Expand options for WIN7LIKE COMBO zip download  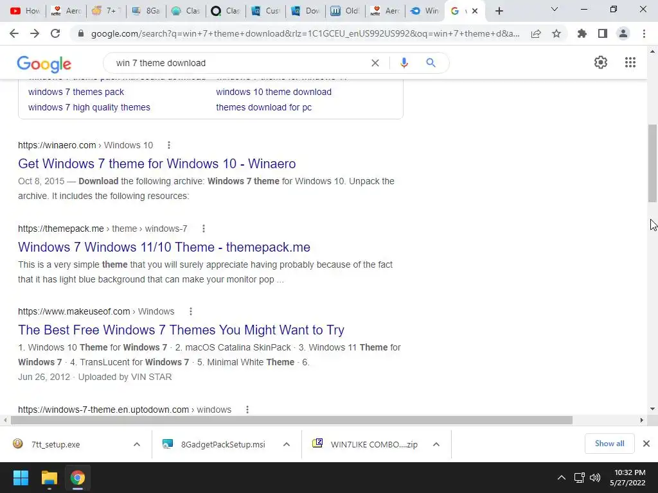(x=436, y=444)
